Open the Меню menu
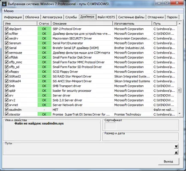The height and width of the screenshot is (171, 186). tap(9, 11)
